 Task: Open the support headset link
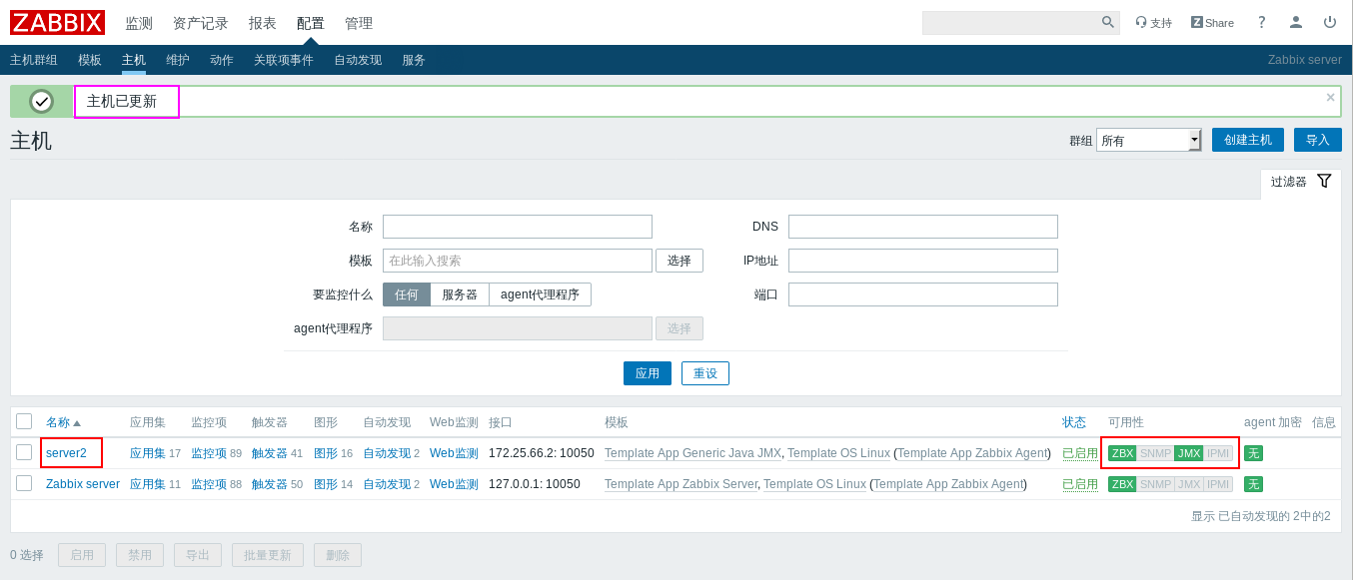click(1154, 22)
